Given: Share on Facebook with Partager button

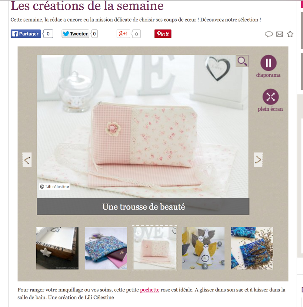Looking at the screenshot, I should pos(26,34).
